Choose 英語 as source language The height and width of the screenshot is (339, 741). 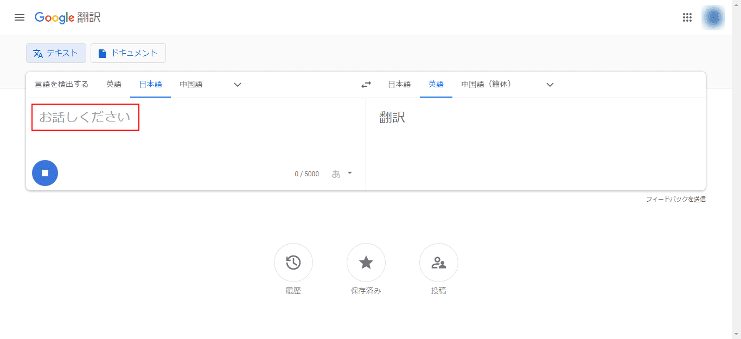click(x=114, y=85)
